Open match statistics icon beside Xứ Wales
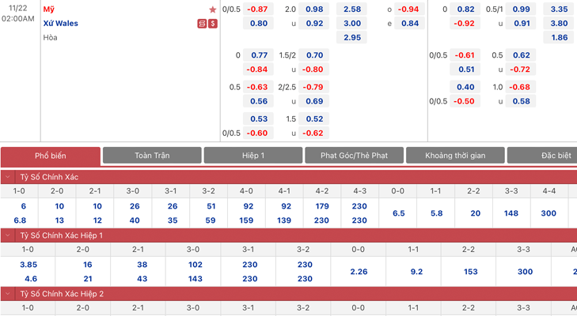The image size is (577, 316). (202, 24)
